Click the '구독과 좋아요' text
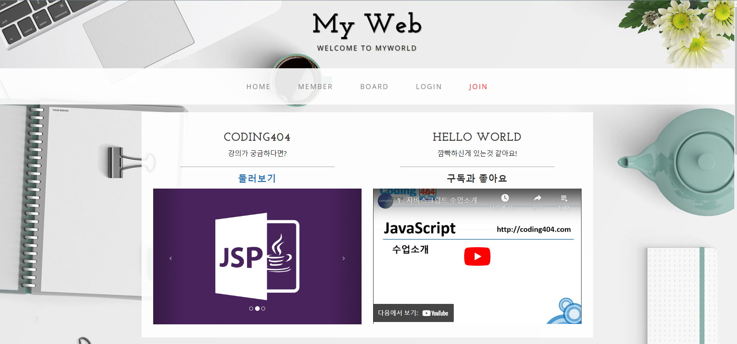 tap(477, 178)
